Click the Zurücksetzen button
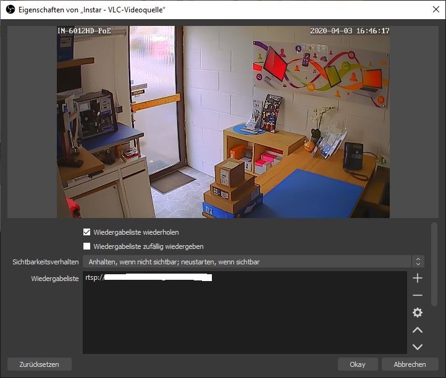Image resolution: width=446 pixels, height=378 pixels. click(x=40, y=364)
